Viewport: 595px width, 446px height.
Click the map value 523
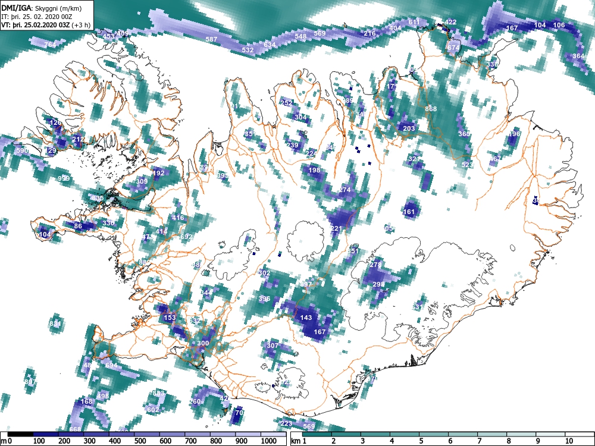pos(467,165)
